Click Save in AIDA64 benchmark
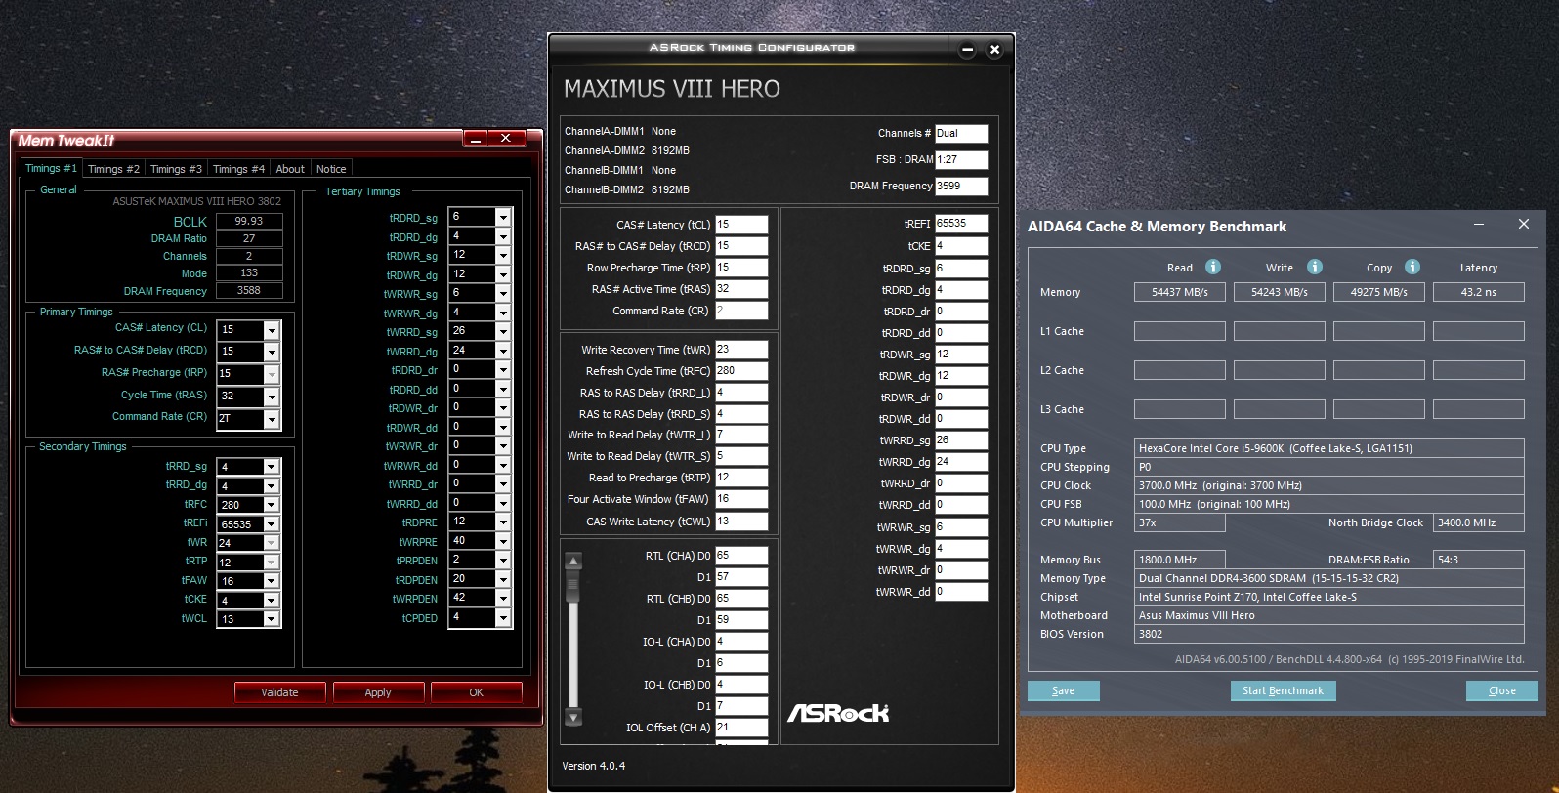Screen dimensions: 1559x793 pyautogui.click(x=1063, y=690)
